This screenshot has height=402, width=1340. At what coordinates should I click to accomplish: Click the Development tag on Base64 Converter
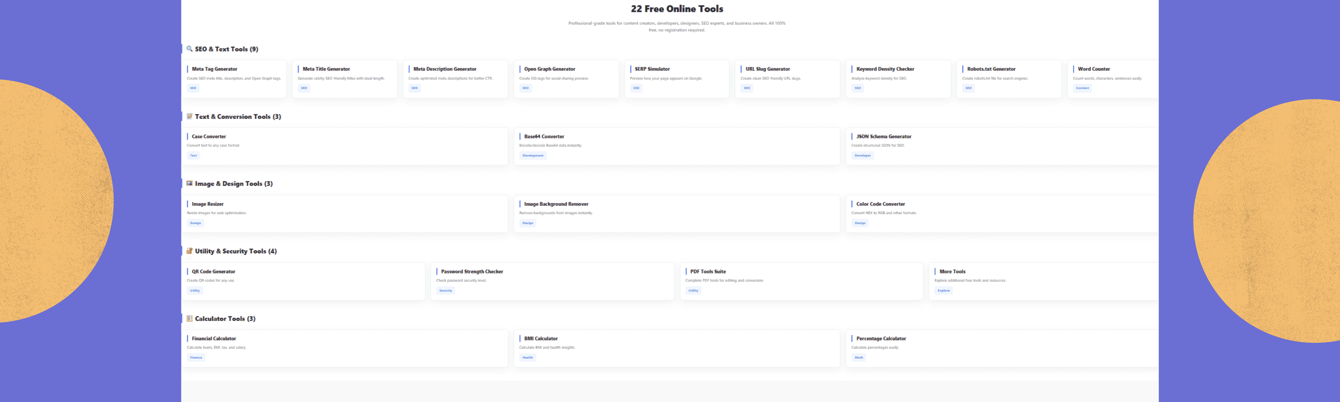(x=533, y=155)
